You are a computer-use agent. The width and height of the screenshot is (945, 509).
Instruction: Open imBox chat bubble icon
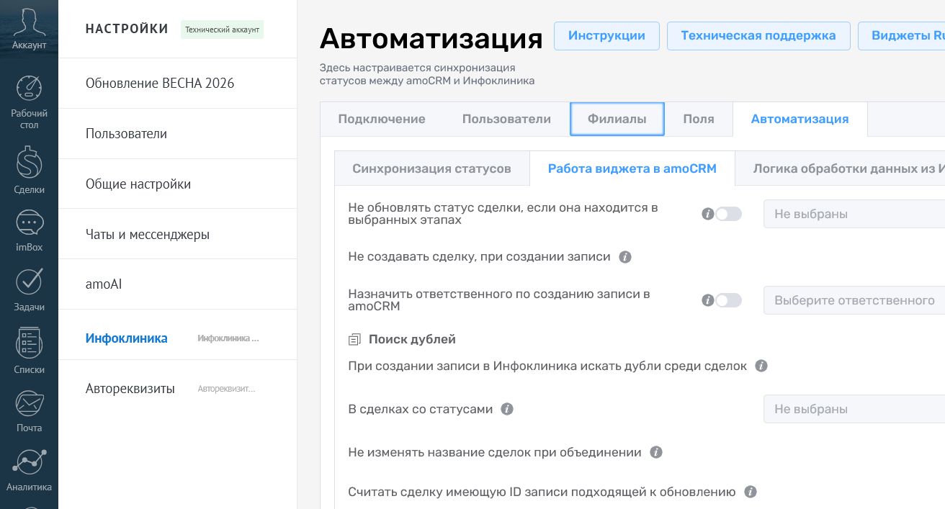click(29, 223)
